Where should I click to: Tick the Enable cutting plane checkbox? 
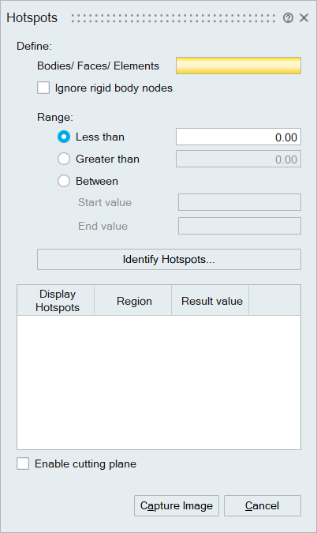pyautogui.click(x=23, y=464)
